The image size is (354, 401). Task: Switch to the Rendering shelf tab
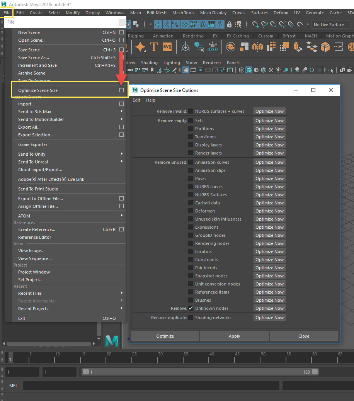tap(193, 36)
